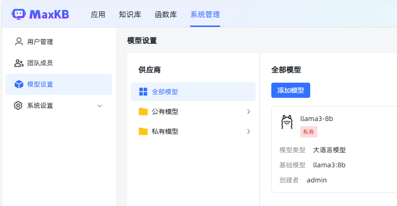Click the 全部模型 heading above 添加模型
The height and width of the screenshot is (206, 397).
pyautogui.click(x=286, y=70)
